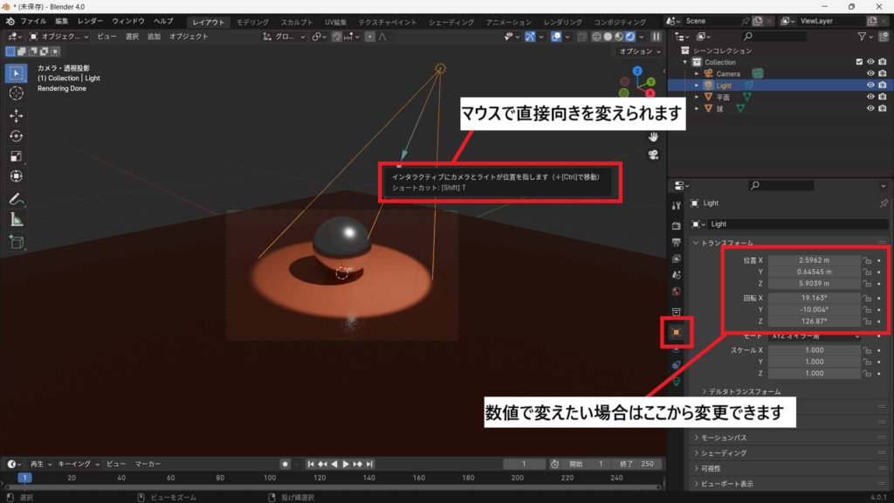The height and width of the screenshot is (503, 894).
Task: Activate the Scale tool
Action: tap(17, 156)
